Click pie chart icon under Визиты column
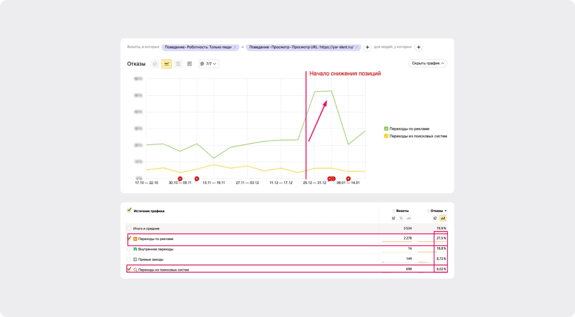 tap(394, 218)
